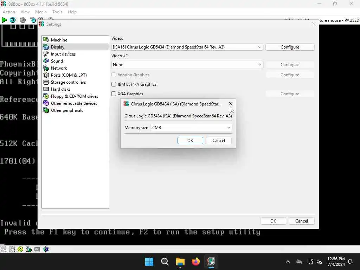Screen dimensions: 360x270
Task: Click the green Run/Resume play icon
Action: coord(4,20)
